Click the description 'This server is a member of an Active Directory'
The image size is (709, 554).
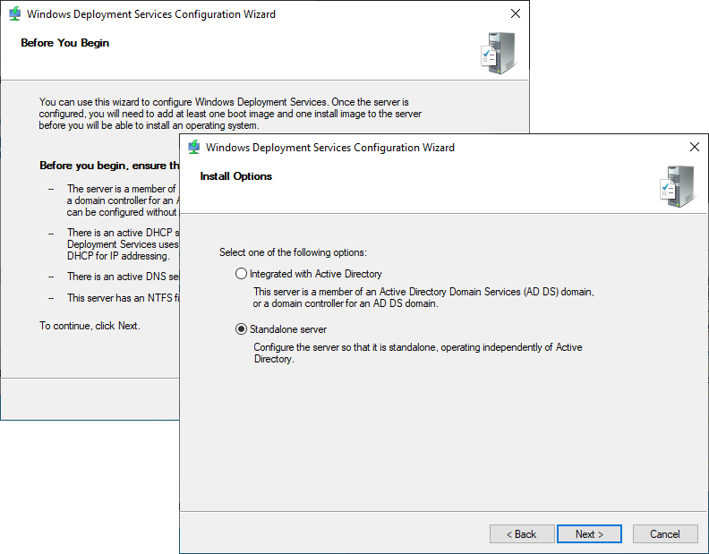coord(423,297)
